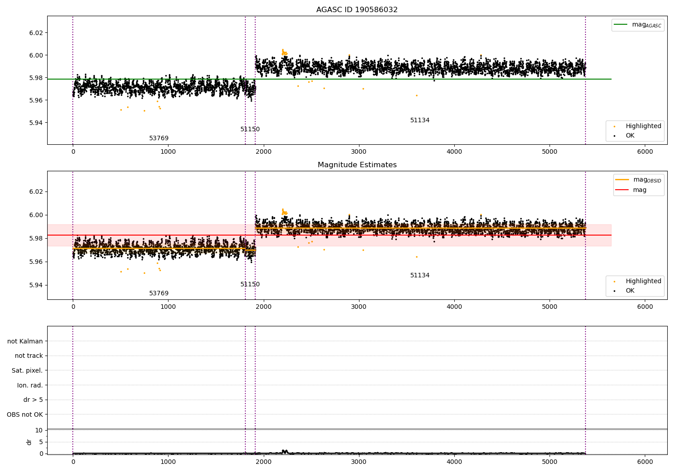Screen dimensions: 674x472
Task: Select the red "mag" legend entry
Action: 631,190
